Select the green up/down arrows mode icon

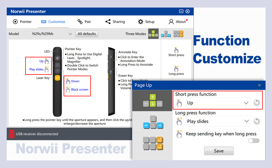153,34
